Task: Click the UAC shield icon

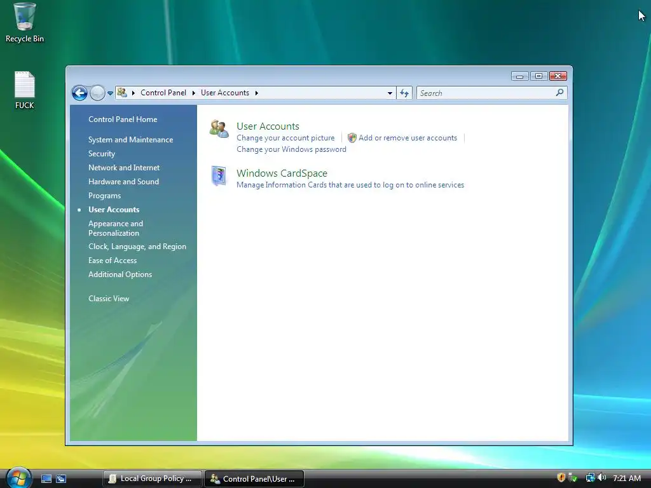Action: [352, 138]
